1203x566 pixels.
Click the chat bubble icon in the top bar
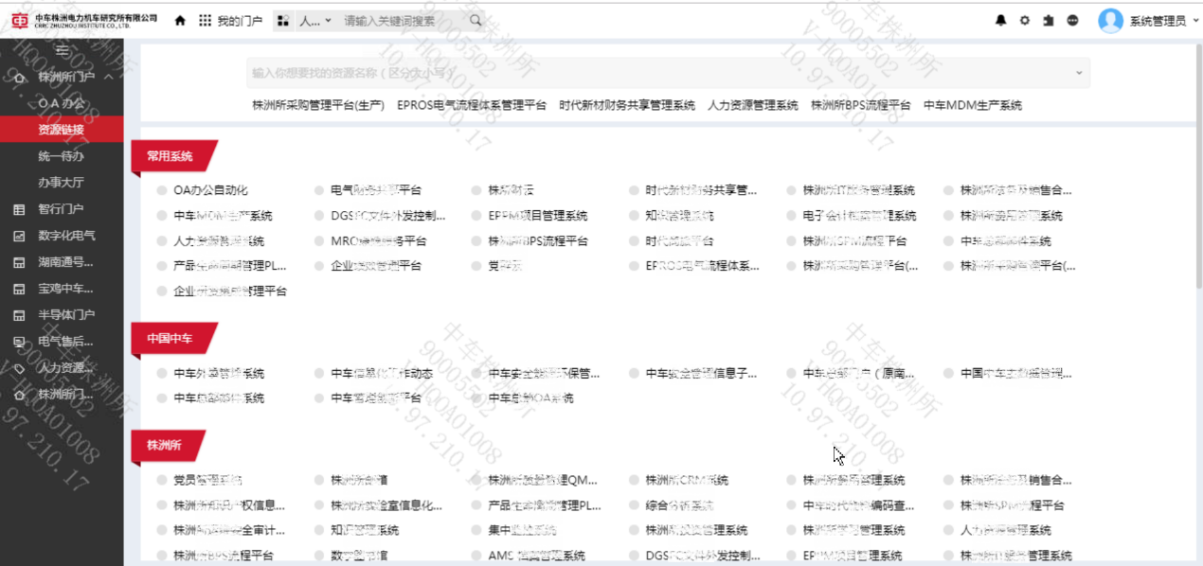click(x=1072, y=20)
